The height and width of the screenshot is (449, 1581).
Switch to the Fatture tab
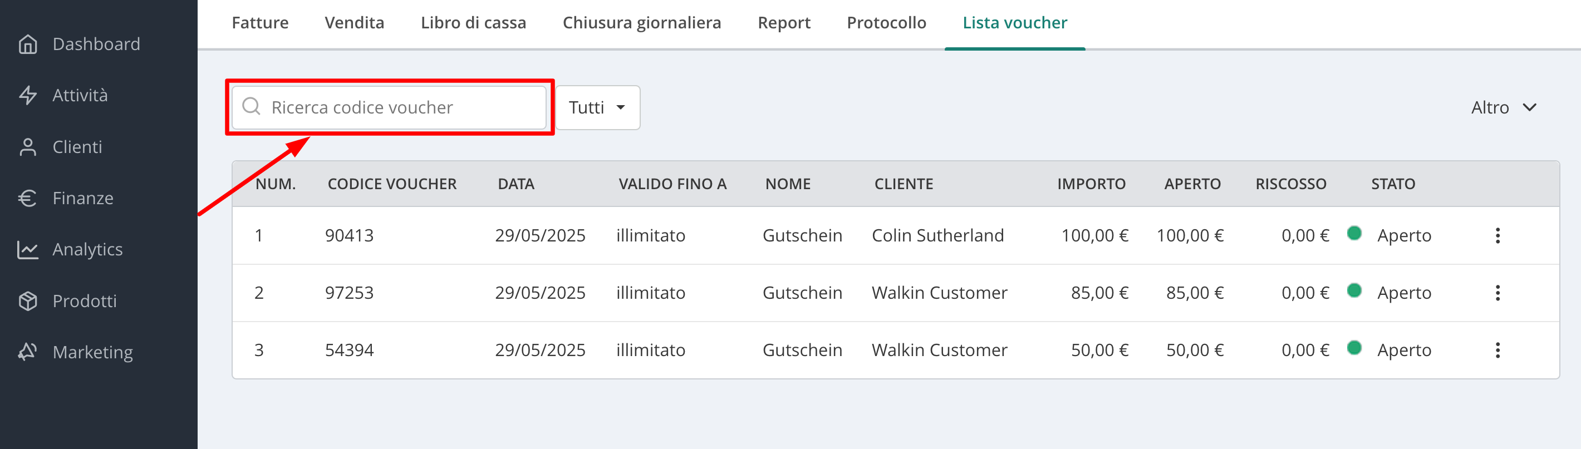(x=259, y=23)
